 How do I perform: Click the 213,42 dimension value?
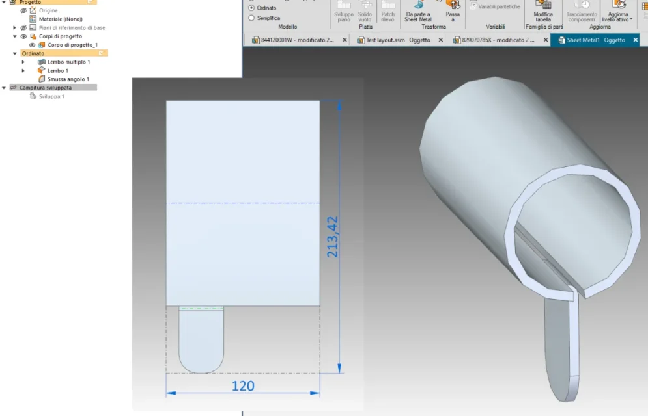click(332, 237)
